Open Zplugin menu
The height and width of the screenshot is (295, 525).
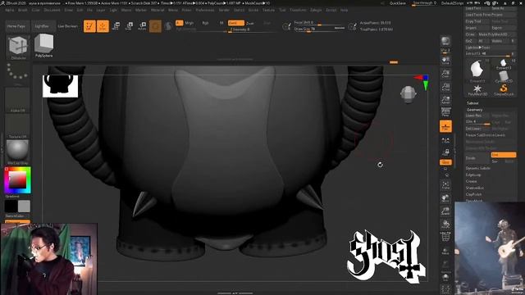(x=316, y=10)
